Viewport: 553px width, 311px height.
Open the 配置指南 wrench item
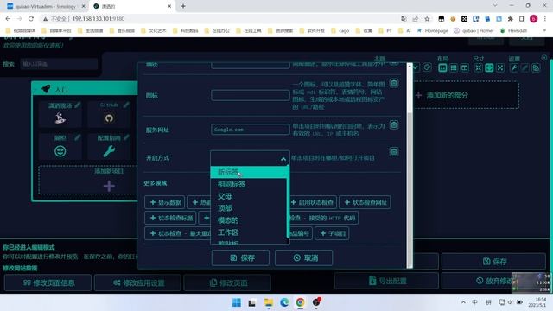click(109, 151)
